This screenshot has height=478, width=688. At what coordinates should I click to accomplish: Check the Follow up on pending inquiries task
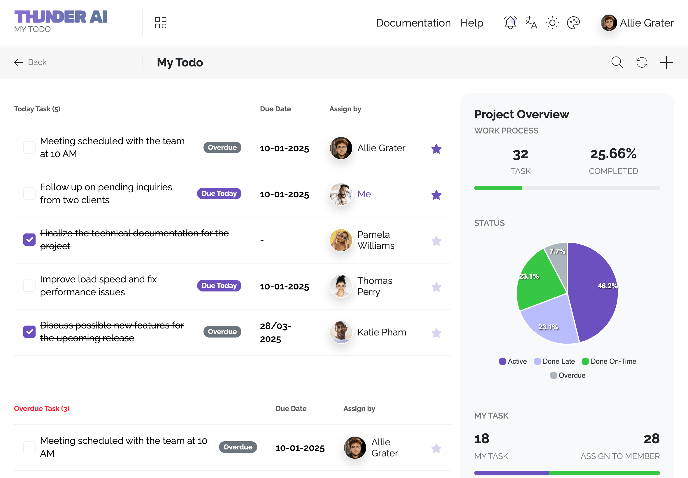(x=29, y=194)
